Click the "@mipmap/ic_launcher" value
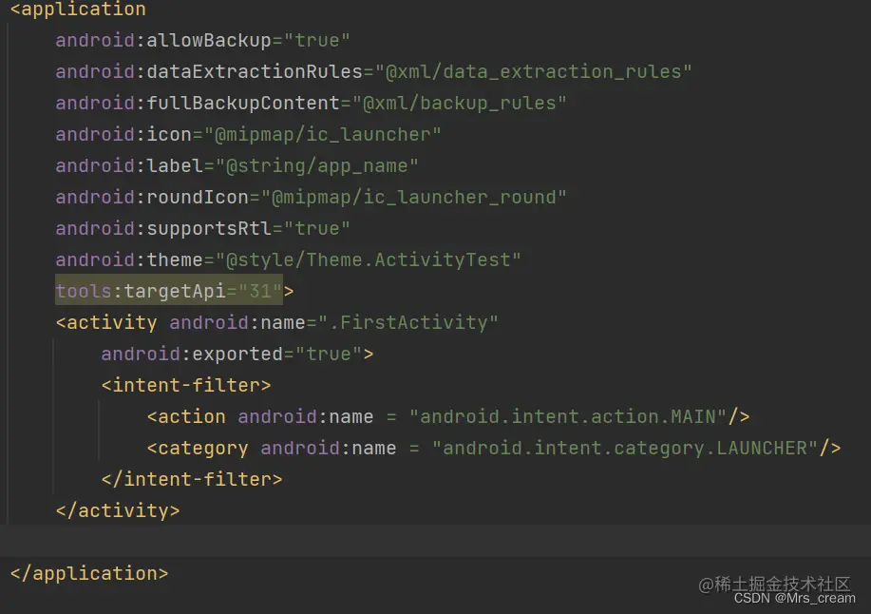The image size is (871, 614). (323, 134)
